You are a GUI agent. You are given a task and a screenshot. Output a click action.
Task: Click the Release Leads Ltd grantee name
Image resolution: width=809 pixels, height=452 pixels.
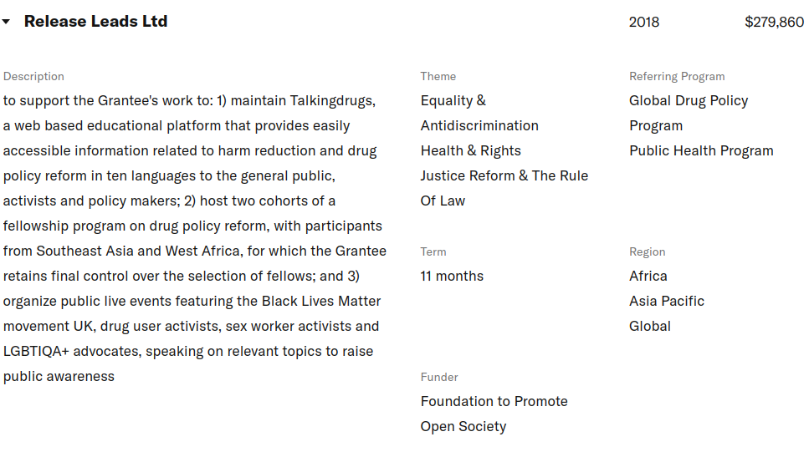[x=95, y=22]
